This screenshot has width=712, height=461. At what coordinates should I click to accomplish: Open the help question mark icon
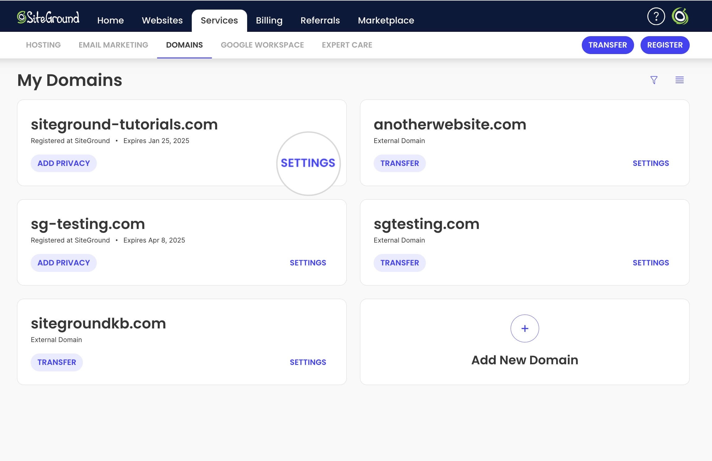click(x=656, y=16)
